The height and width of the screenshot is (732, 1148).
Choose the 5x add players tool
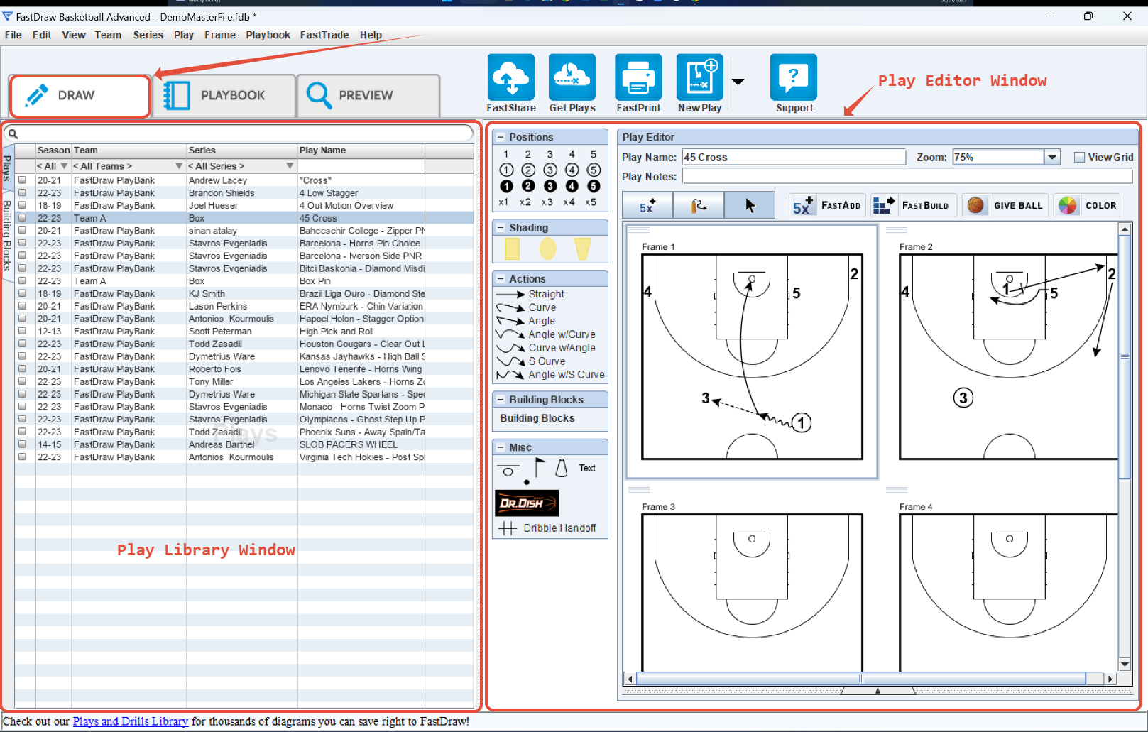tap(647, 206)
